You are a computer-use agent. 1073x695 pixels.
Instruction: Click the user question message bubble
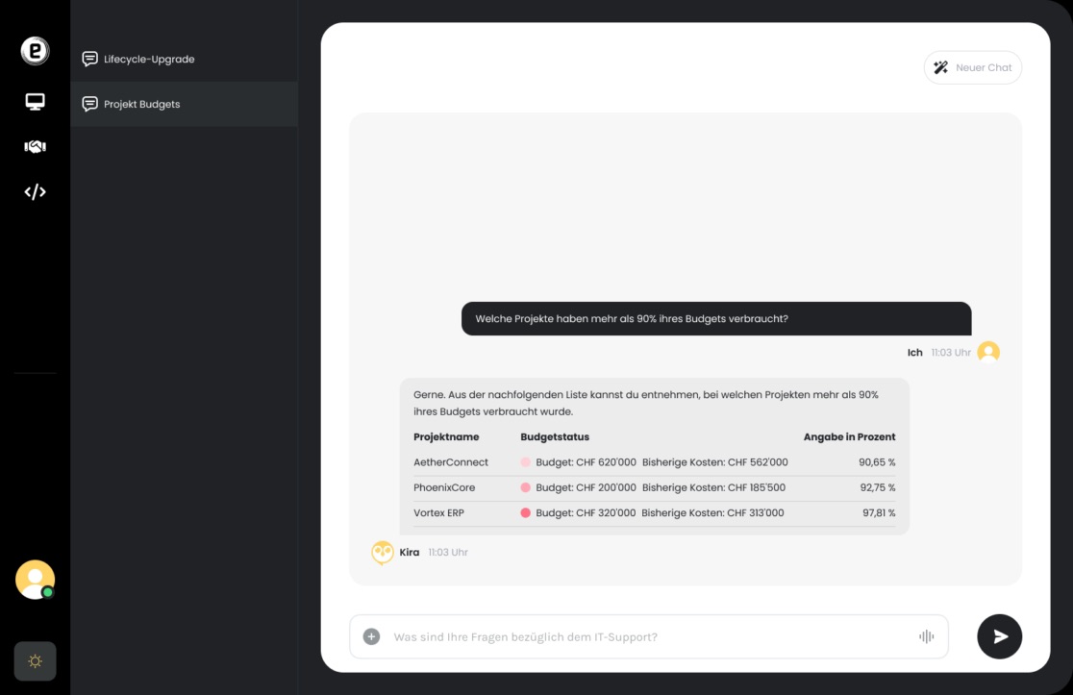(x=716, y=319)
